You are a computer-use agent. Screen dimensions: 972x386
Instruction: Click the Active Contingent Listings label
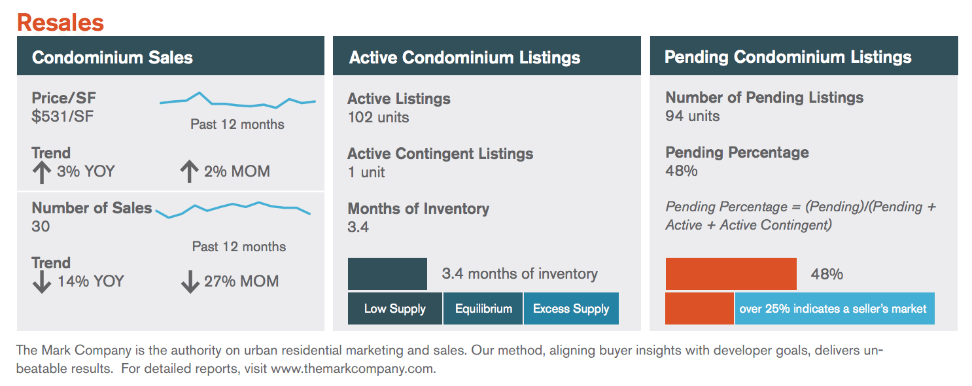[440, 154]
